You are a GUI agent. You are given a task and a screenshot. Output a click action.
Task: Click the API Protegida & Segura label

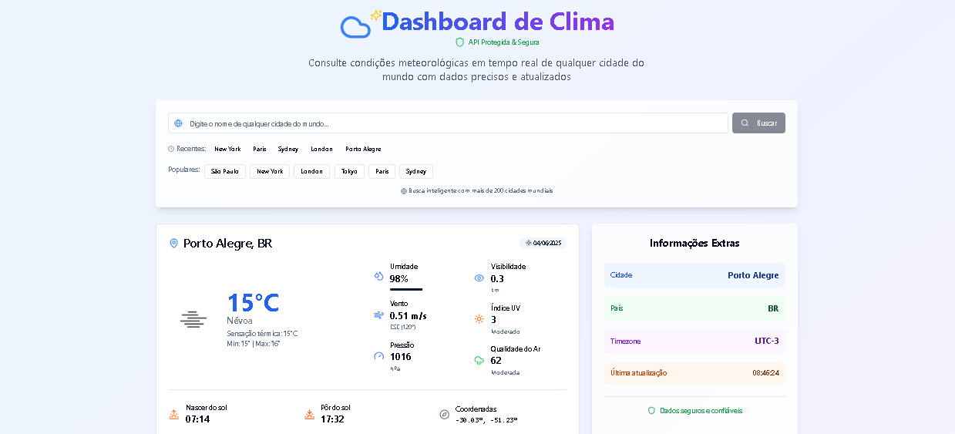tap(503, 42)
